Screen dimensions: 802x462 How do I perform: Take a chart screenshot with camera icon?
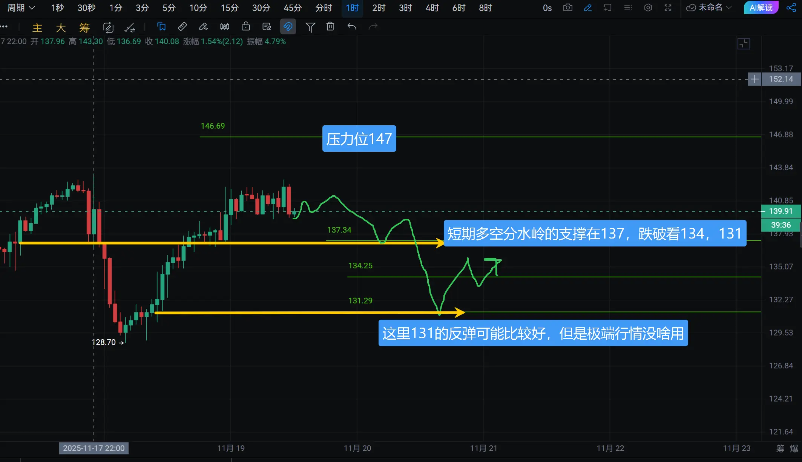(567, 8)
